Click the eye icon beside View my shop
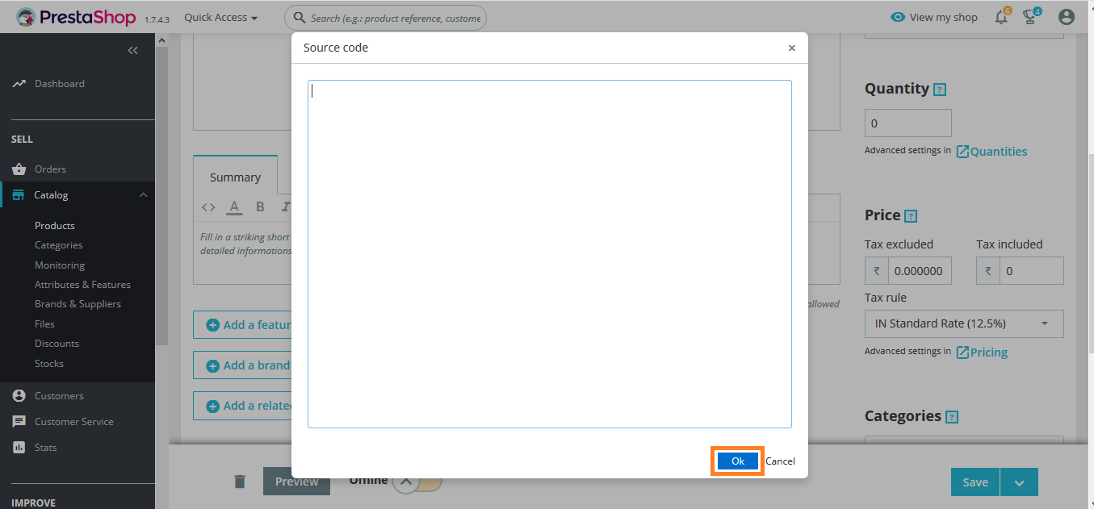The image size is (1094, 509). [897, 17]
